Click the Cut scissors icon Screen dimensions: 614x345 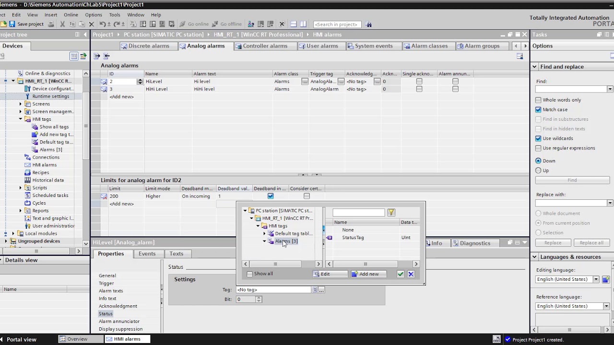[62, 24]
